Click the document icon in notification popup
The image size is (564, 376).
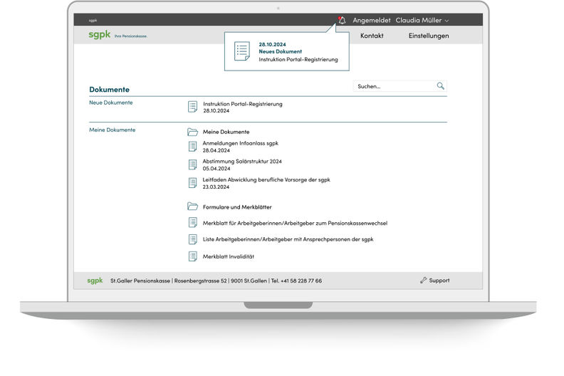(x=242, y=51)
